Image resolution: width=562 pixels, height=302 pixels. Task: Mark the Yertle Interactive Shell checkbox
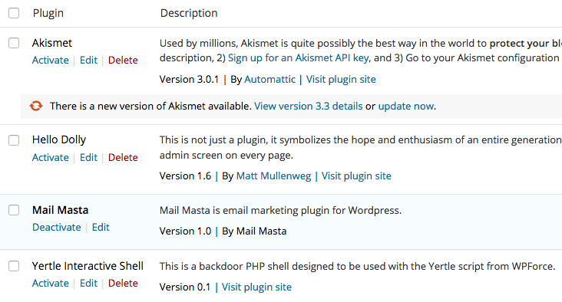pyautogui.click(x=14, y=266)
